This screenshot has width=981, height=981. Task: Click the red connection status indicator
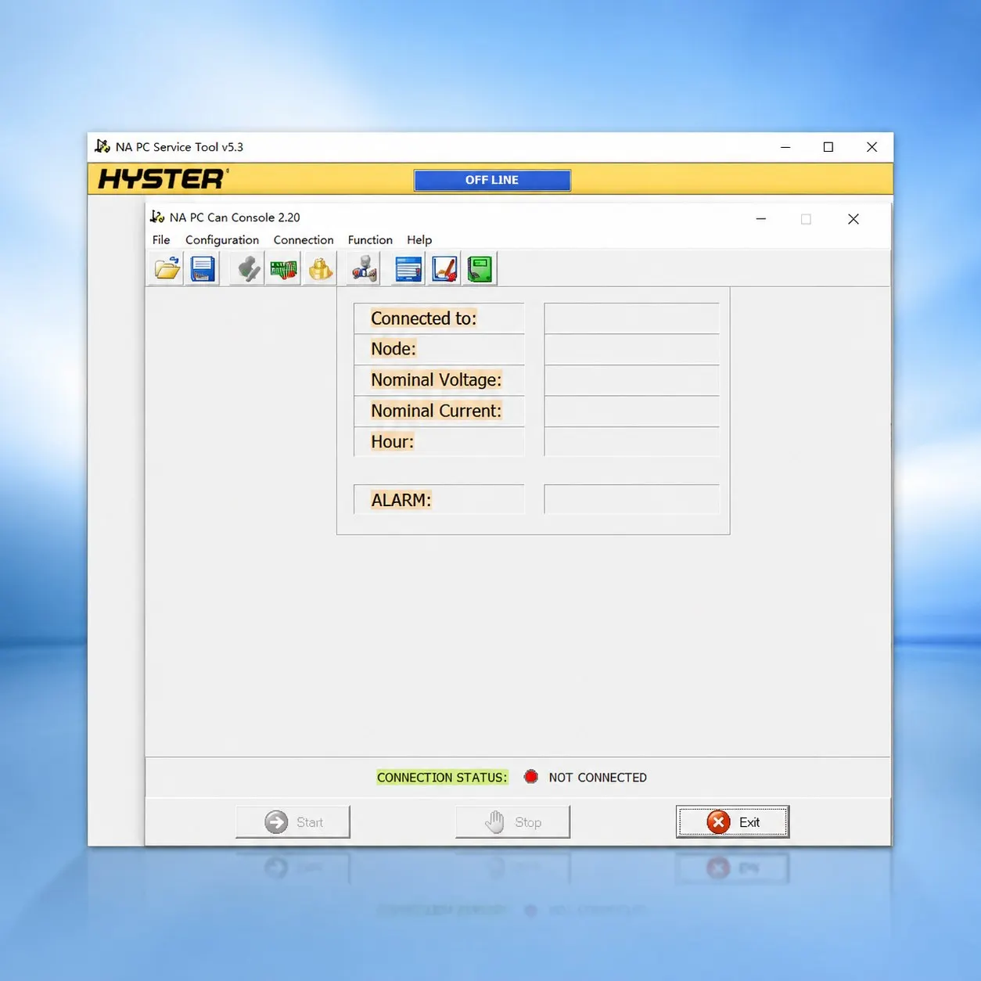[531, 777]
